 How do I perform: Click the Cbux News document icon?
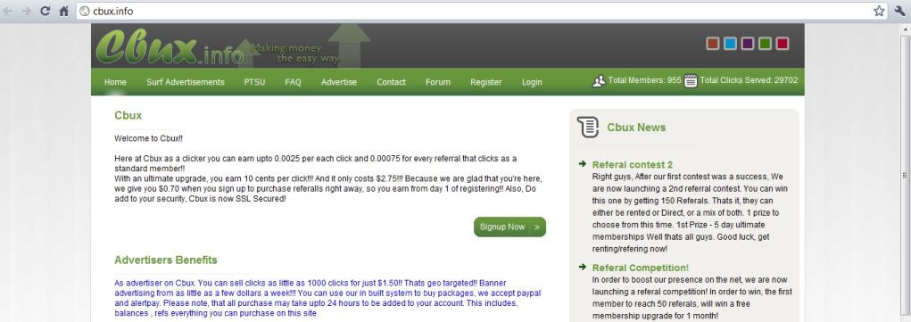point(587,127)
